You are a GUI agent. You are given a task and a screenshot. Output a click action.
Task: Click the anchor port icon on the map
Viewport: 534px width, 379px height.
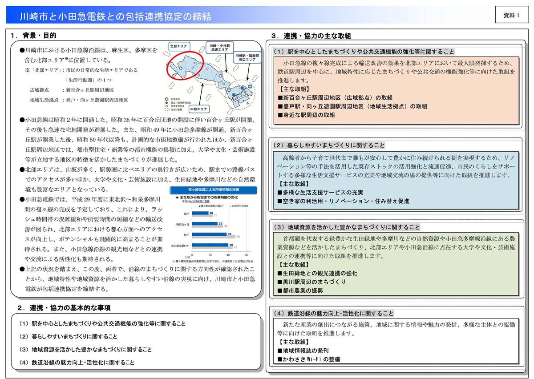[x=247, y=103]
